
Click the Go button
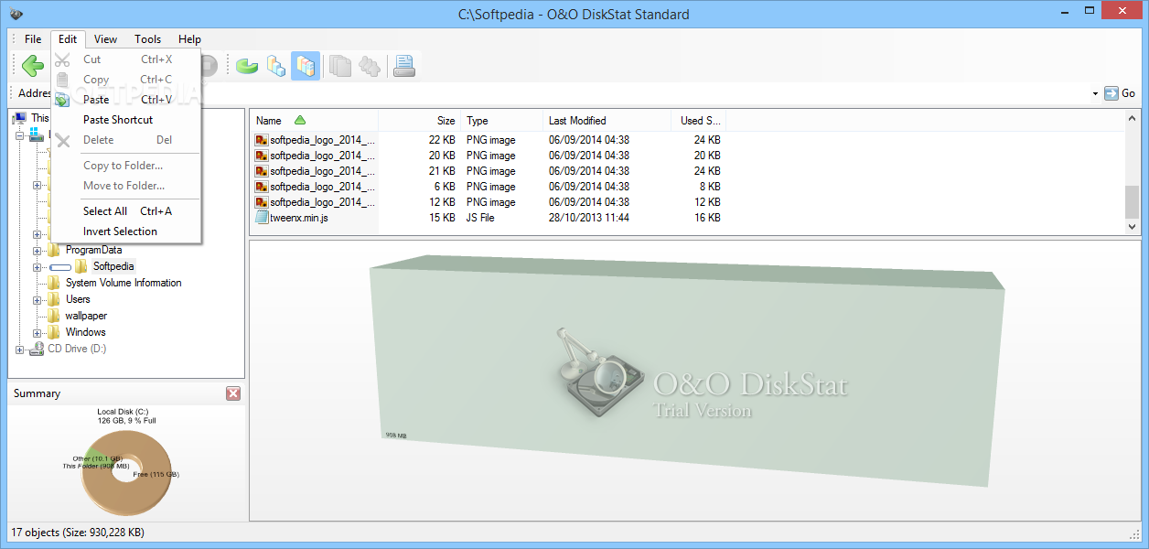(1120, 93)
